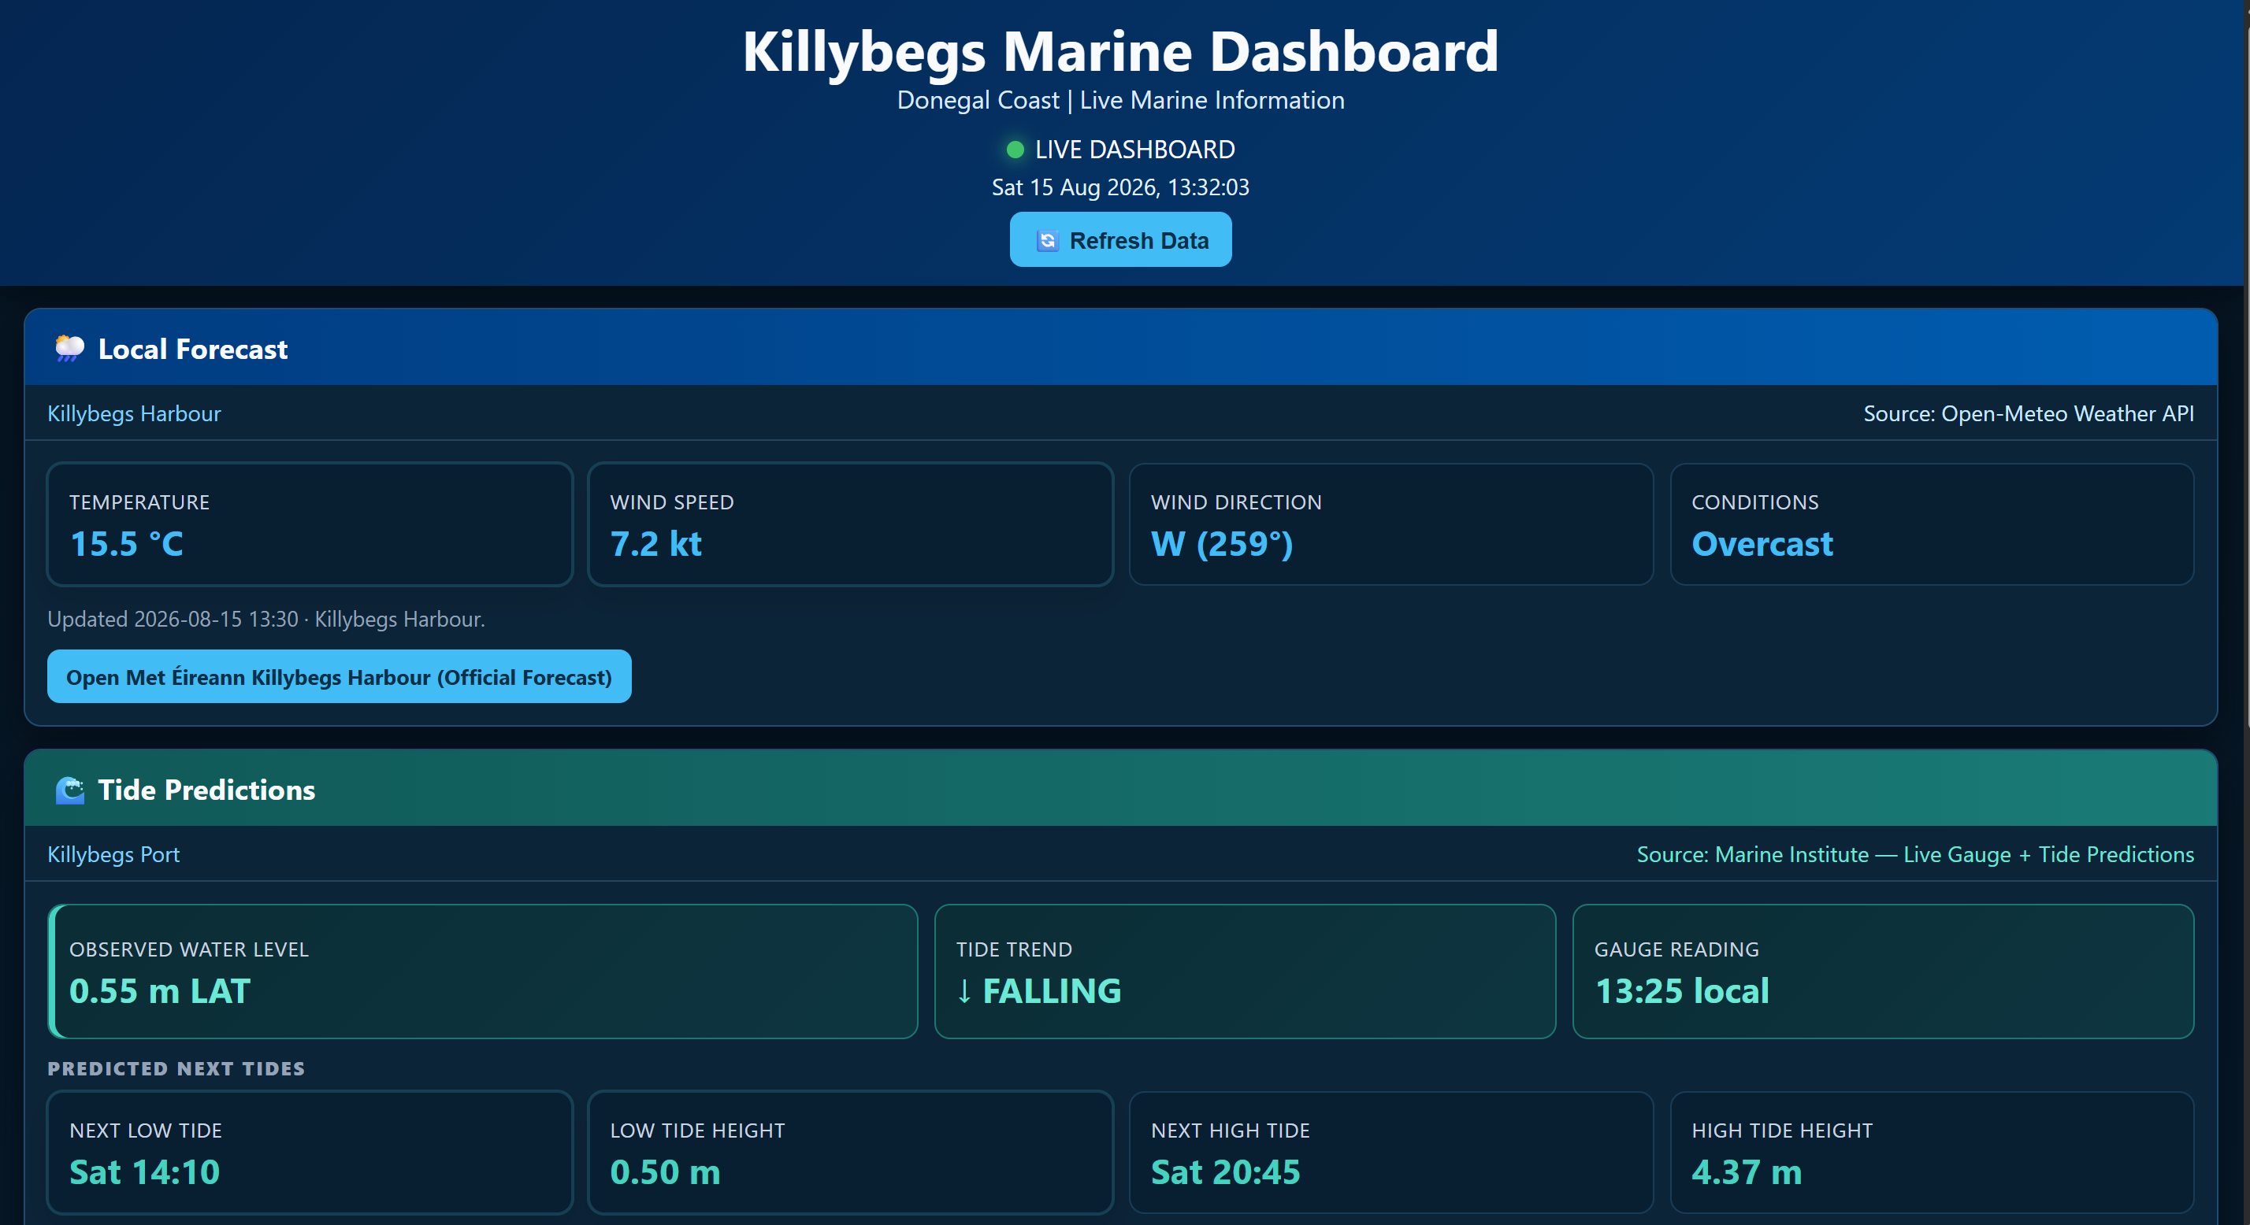Screen dimensions: 2250x1225
Task: Select the High Tide Height 4.37 m card
Action: (1932, 1152)
